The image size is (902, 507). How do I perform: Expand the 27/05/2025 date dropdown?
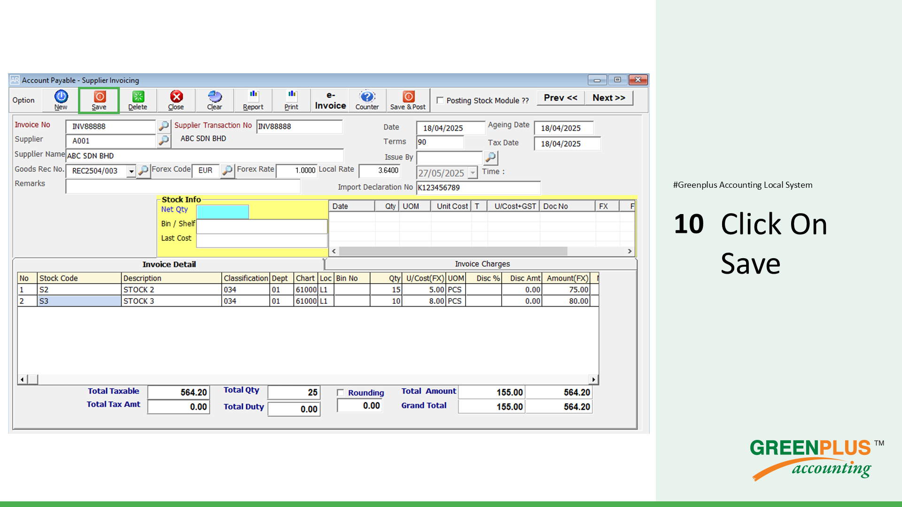click(x=473, y=173)
